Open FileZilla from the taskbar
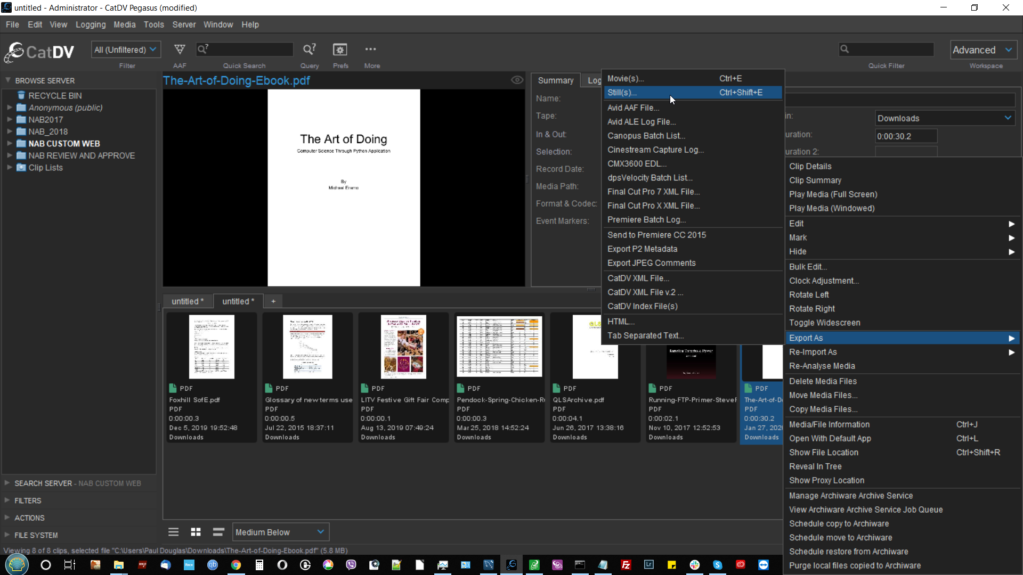 point(626,565)
